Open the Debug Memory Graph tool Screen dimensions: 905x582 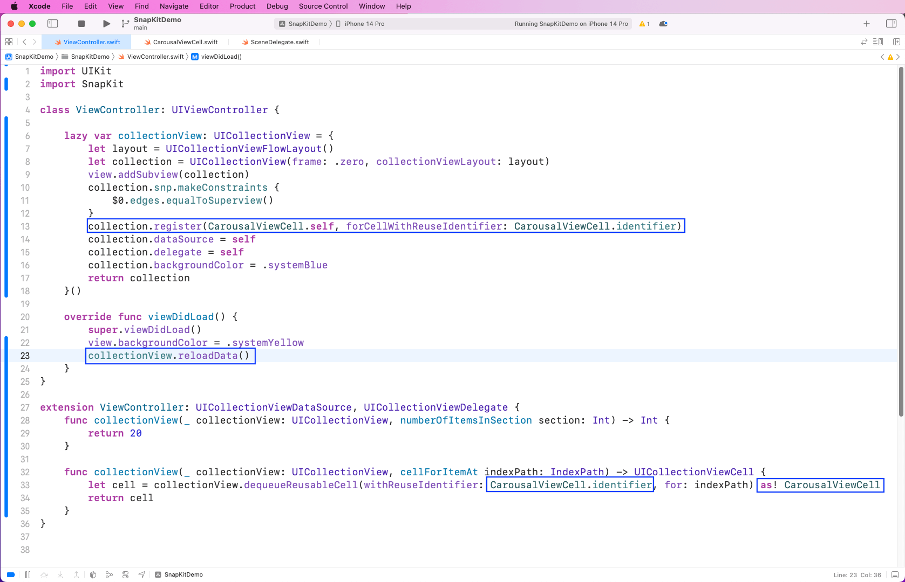[x=109, y=574]
